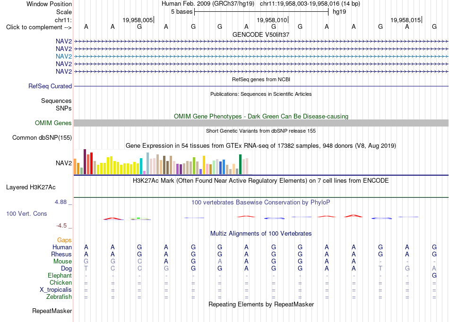Viewport: 449px width, 322px height.
Task: Click the H3K27Ac Mark ENCODE track title
Action: click(260, 181)
